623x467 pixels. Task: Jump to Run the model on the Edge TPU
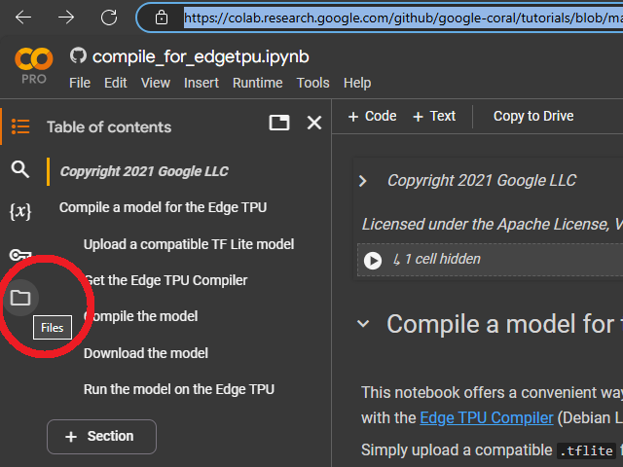click(x=179, y=389)
